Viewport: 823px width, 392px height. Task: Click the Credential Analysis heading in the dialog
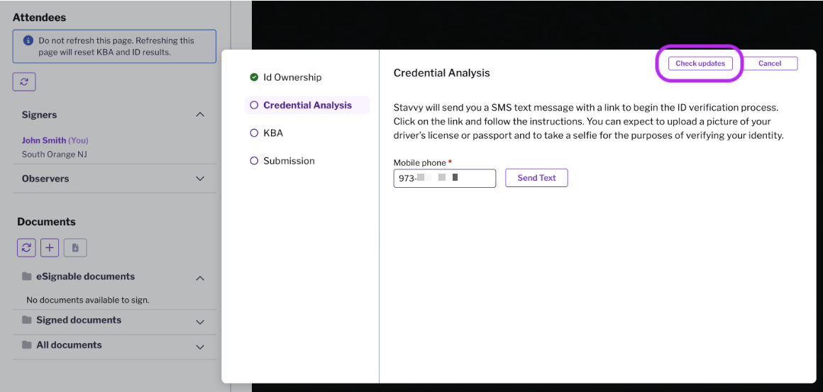[441, 74]
